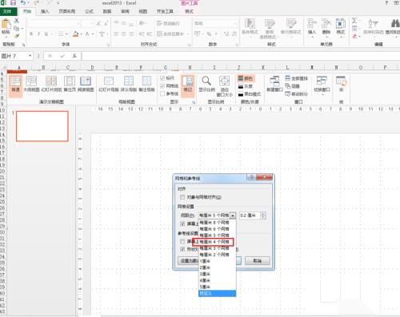
Task: Open the File (文件) tab
Action: coord(8,11)
